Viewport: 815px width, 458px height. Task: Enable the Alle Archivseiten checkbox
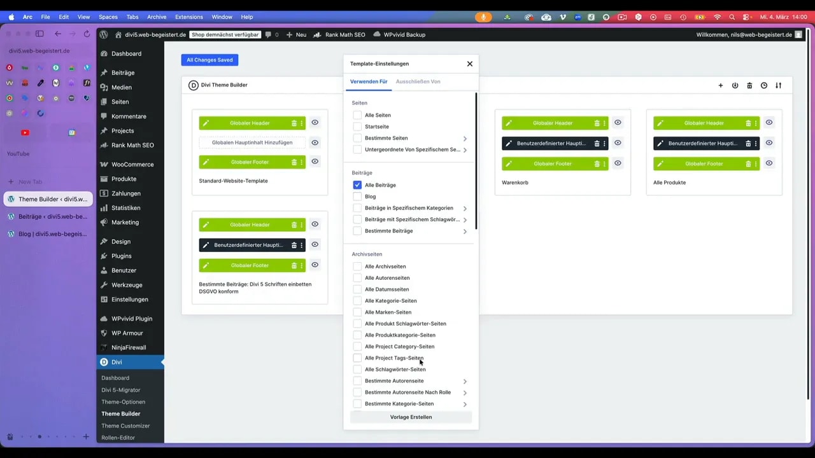coord(357,267)
